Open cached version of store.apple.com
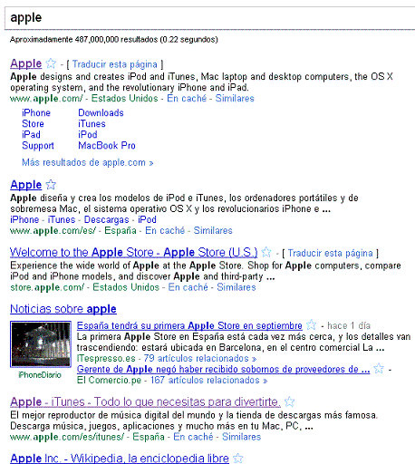The width and height of the screenshot is (415, 464). tap(188, 287)
